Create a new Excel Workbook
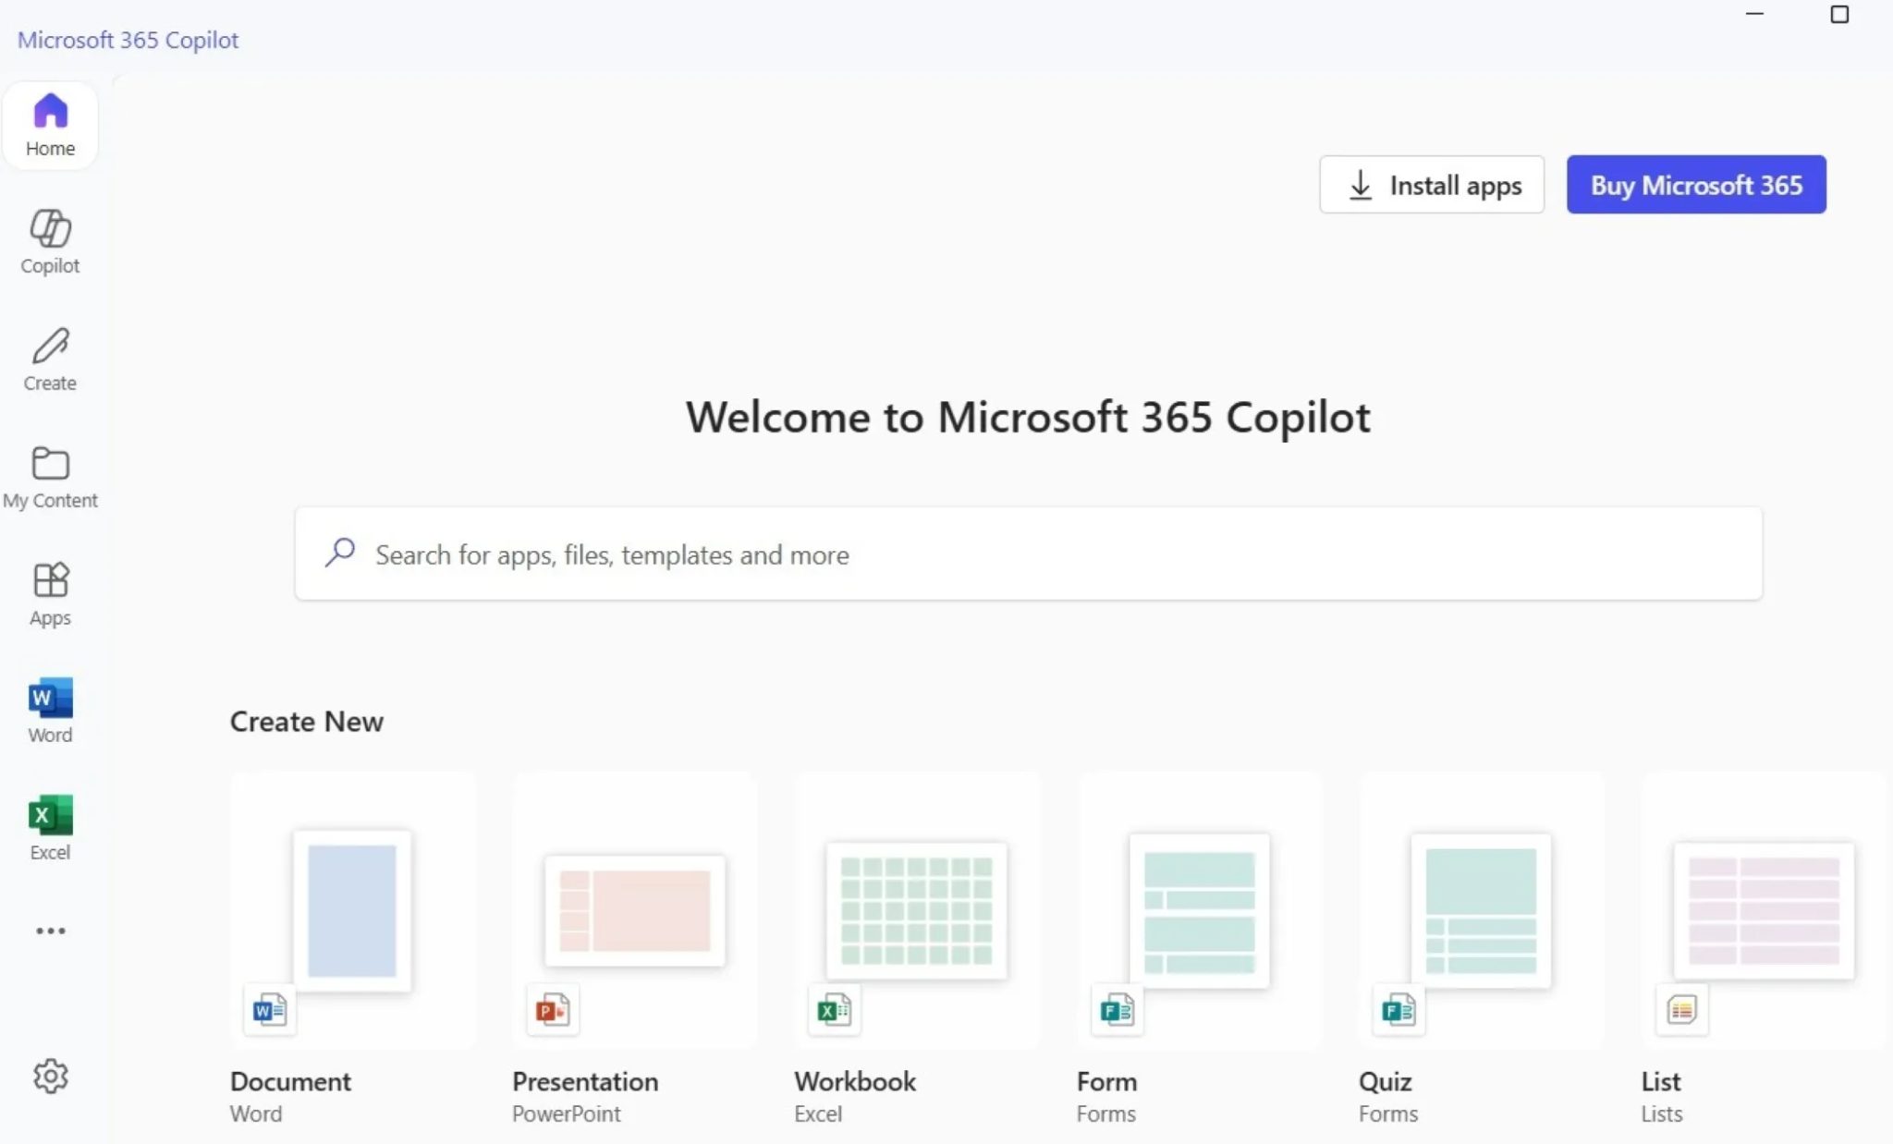Viewport: 1893px width, 1144px height. click(x=916, y=910)
